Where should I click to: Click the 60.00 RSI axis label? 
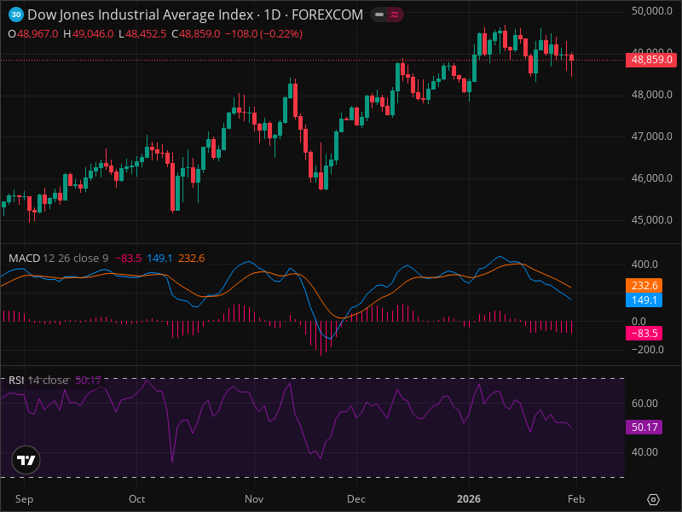coord(644,403)
